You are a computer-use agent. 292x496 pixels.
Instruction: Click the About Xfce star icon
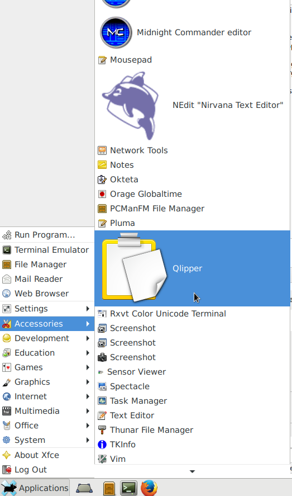pos(7,455)
